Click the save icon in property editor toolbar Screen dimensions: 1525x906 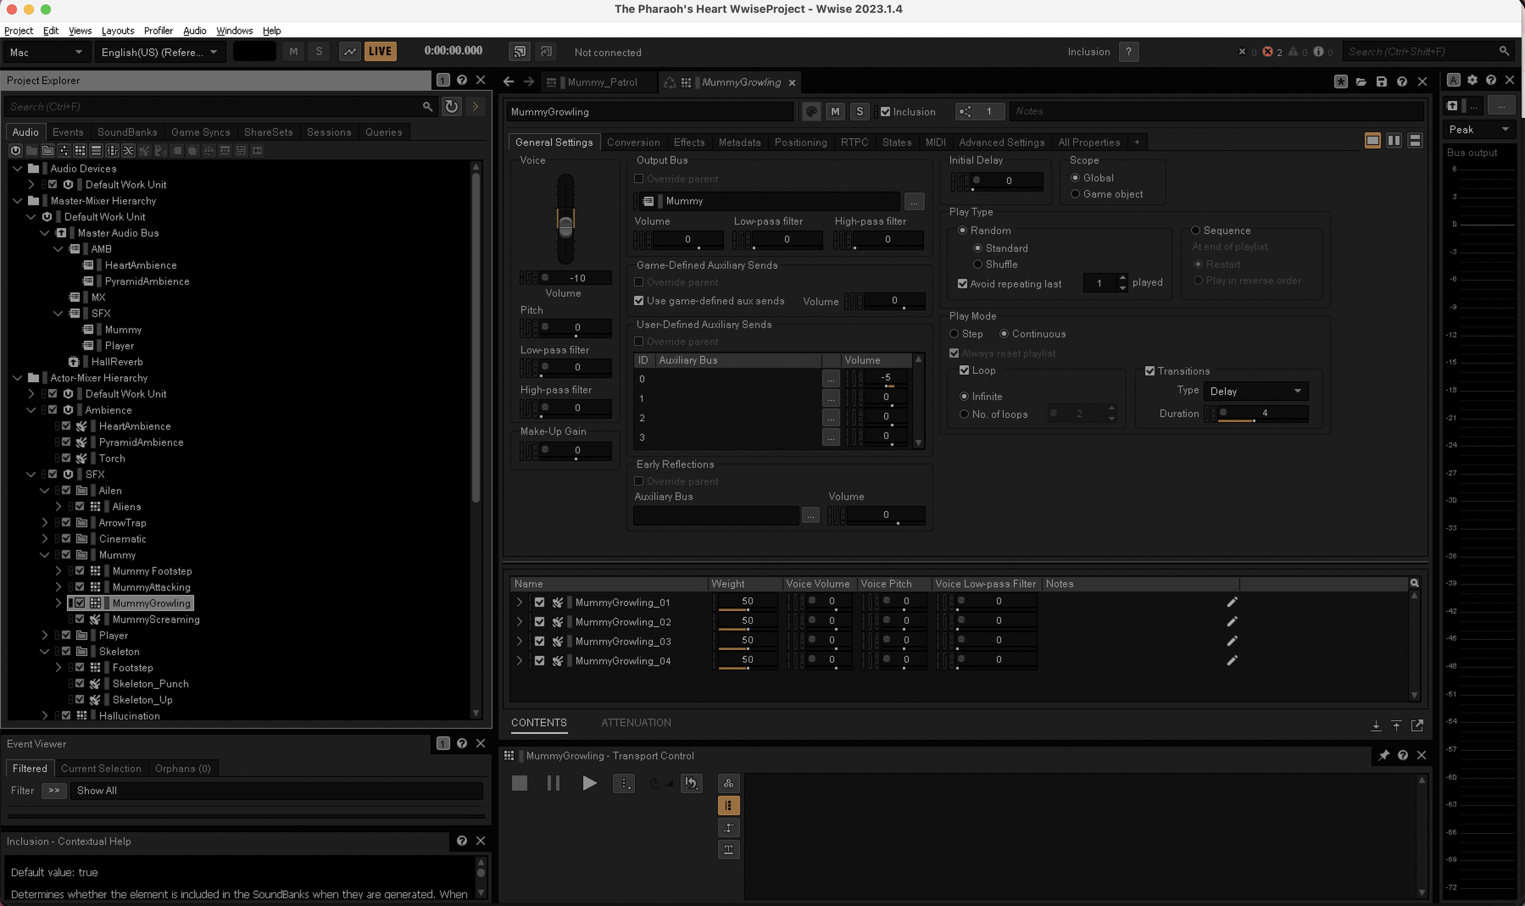pyautogui.click(x=1382, y=82)
